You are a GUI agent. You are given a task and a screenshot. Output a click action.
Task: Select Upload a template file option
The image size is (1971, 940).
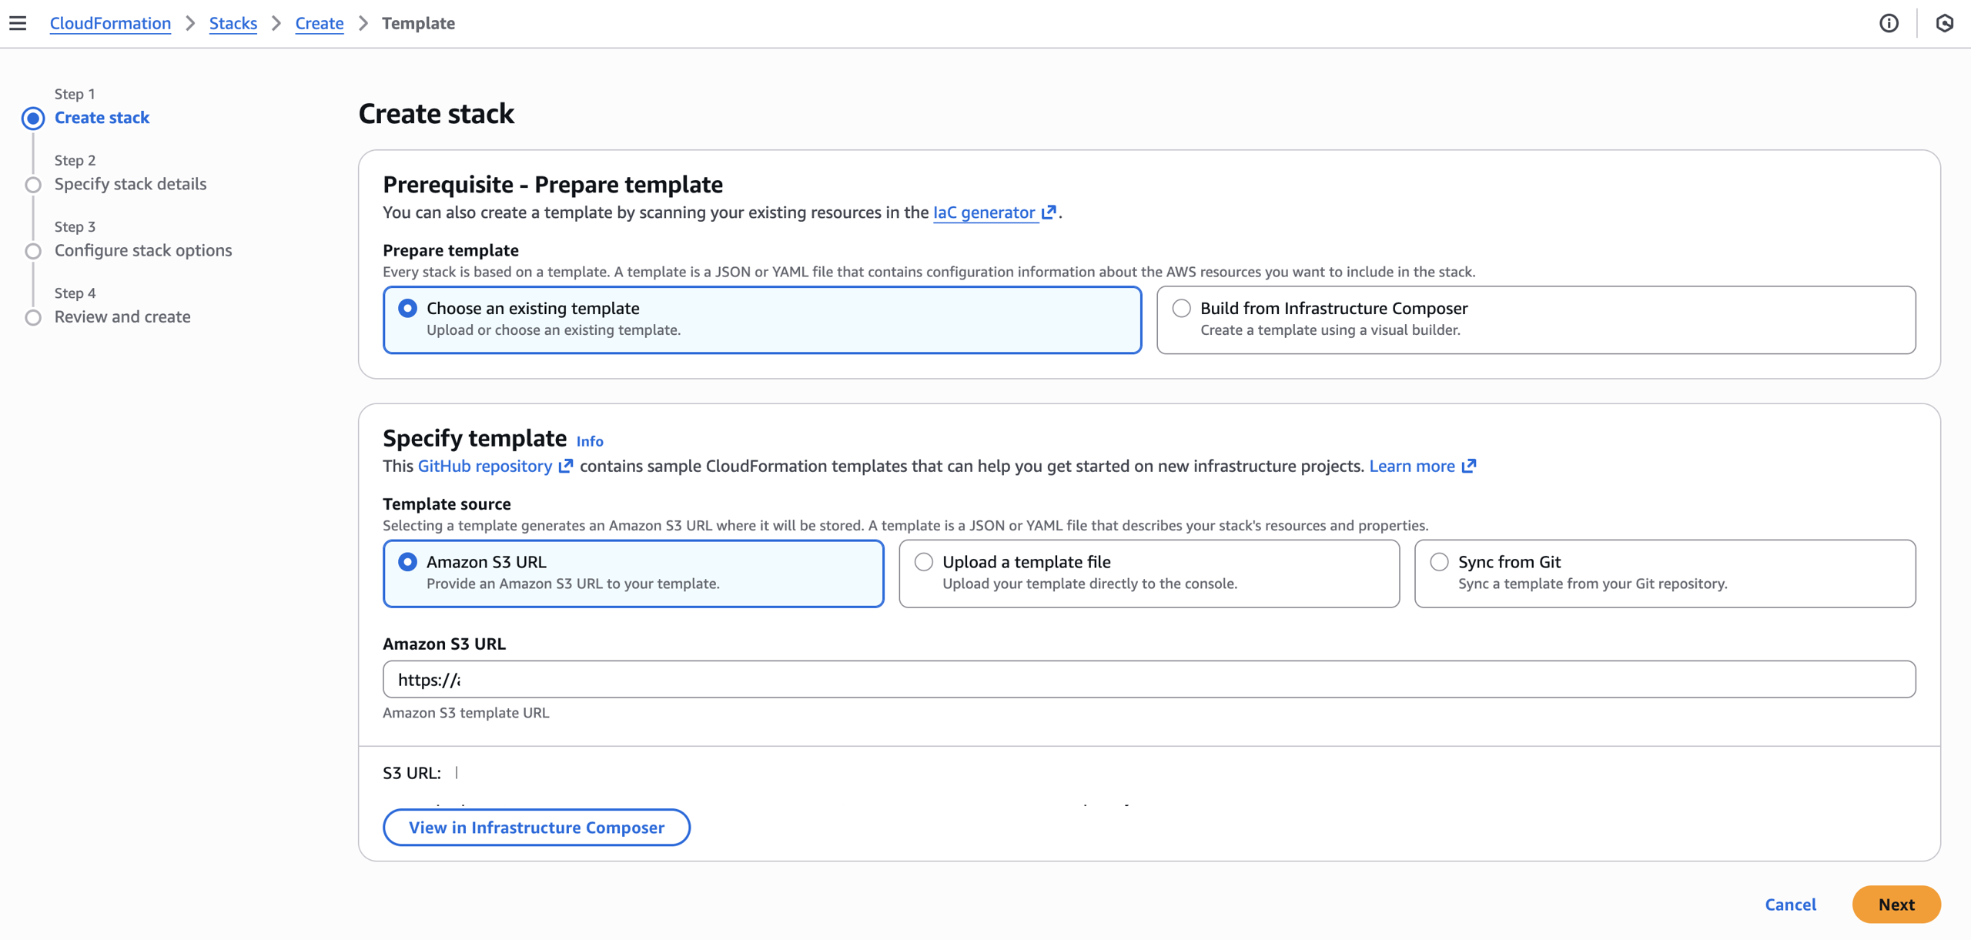pos(924,562)
